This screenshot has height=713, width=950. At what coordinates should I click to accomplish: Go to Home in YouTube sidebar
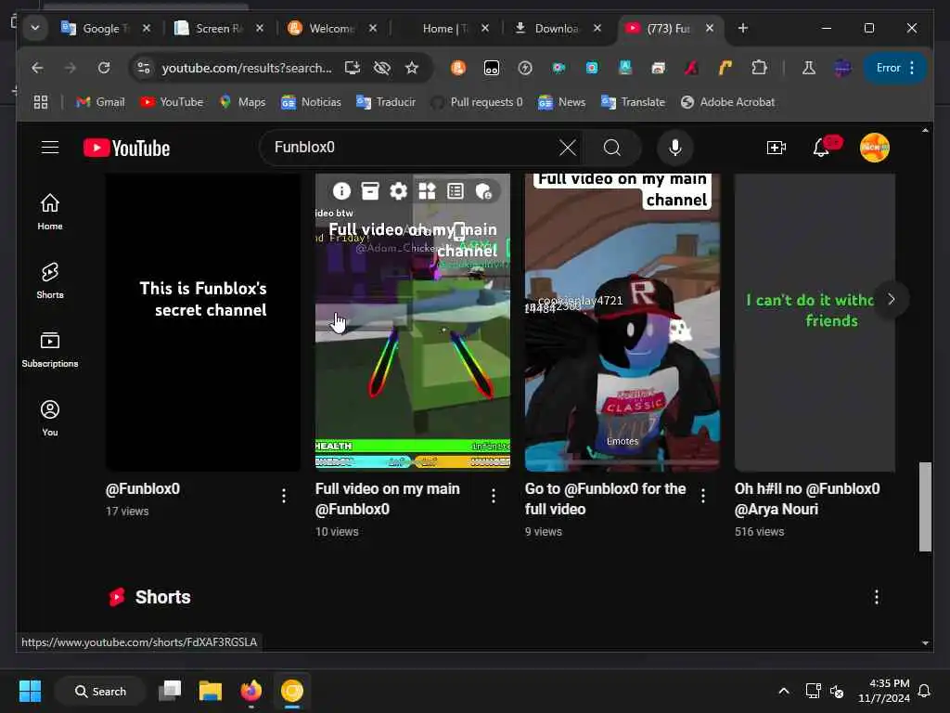coord(50,212)
